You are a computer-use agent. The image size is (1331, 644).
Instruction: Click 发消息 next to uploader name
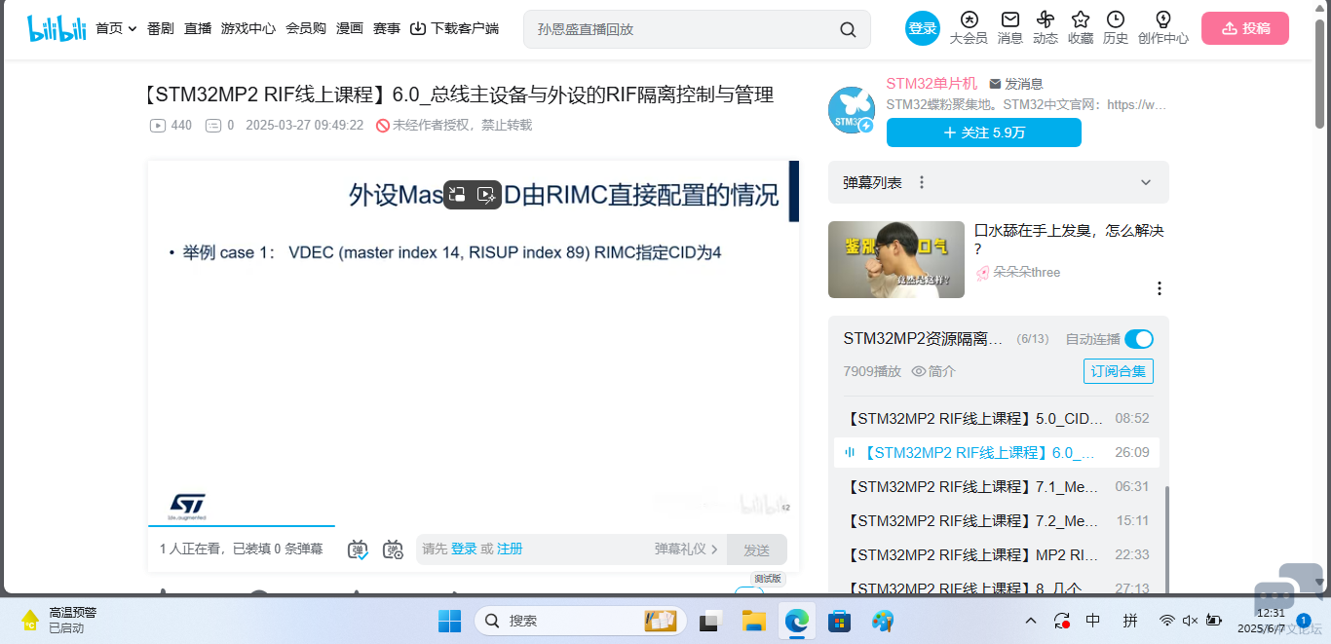pyautogui.click(x=1016, y=84)
